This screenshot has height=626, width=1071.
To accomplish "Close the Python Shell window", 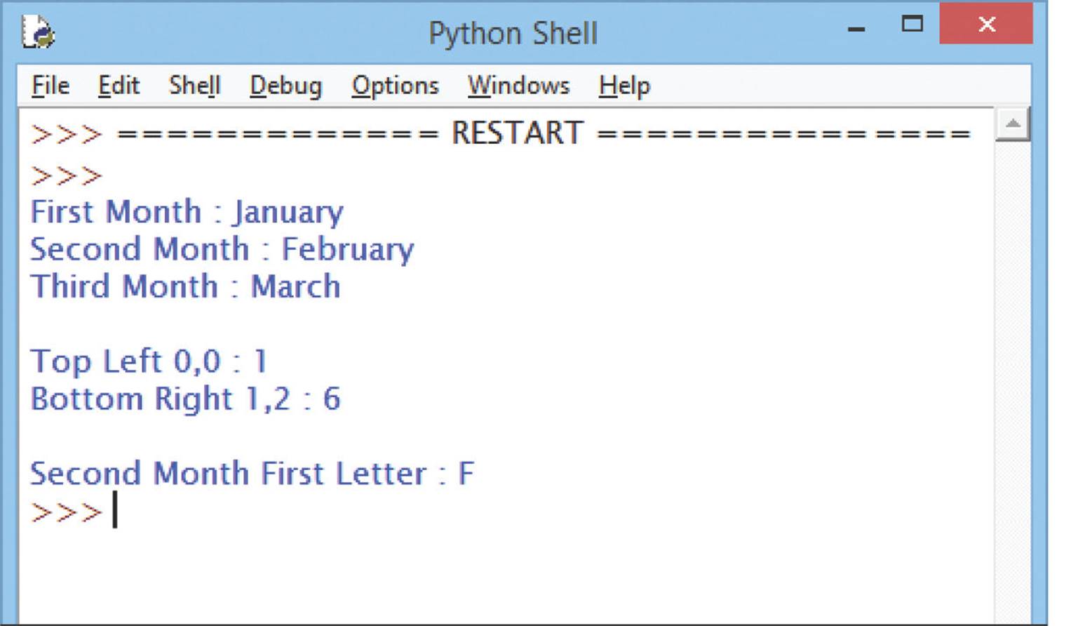I will (x=986, y=24).
